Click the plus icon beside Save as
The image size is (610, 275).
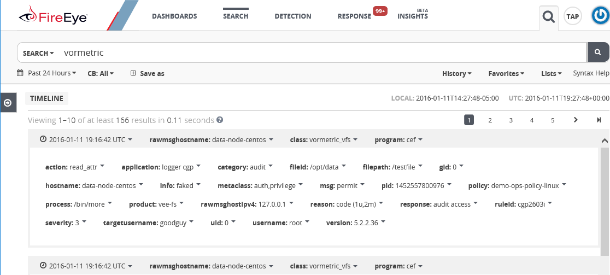click(x=133, y=73)
